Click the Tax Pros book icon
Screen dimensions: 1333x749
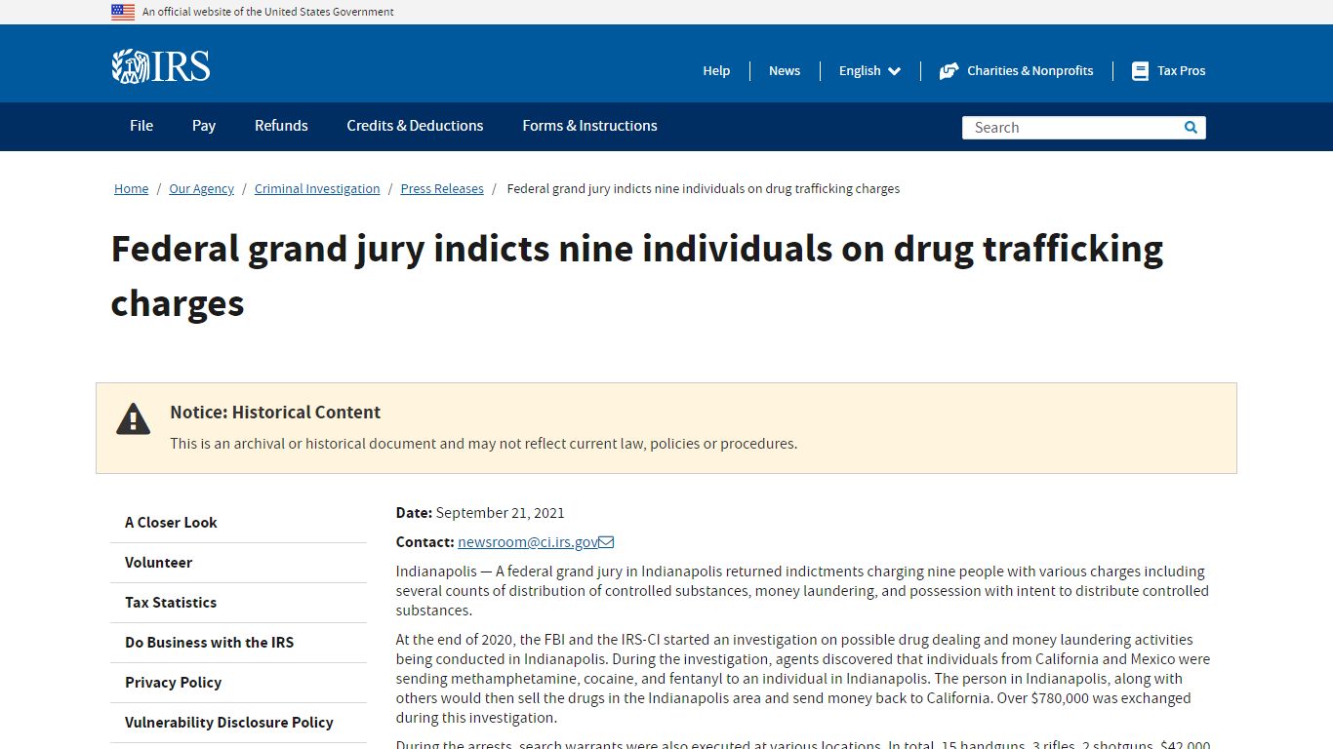1140,71
